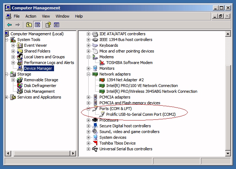Select the Storage node in tree
The image size is (236, 169).
pos(24,74)
